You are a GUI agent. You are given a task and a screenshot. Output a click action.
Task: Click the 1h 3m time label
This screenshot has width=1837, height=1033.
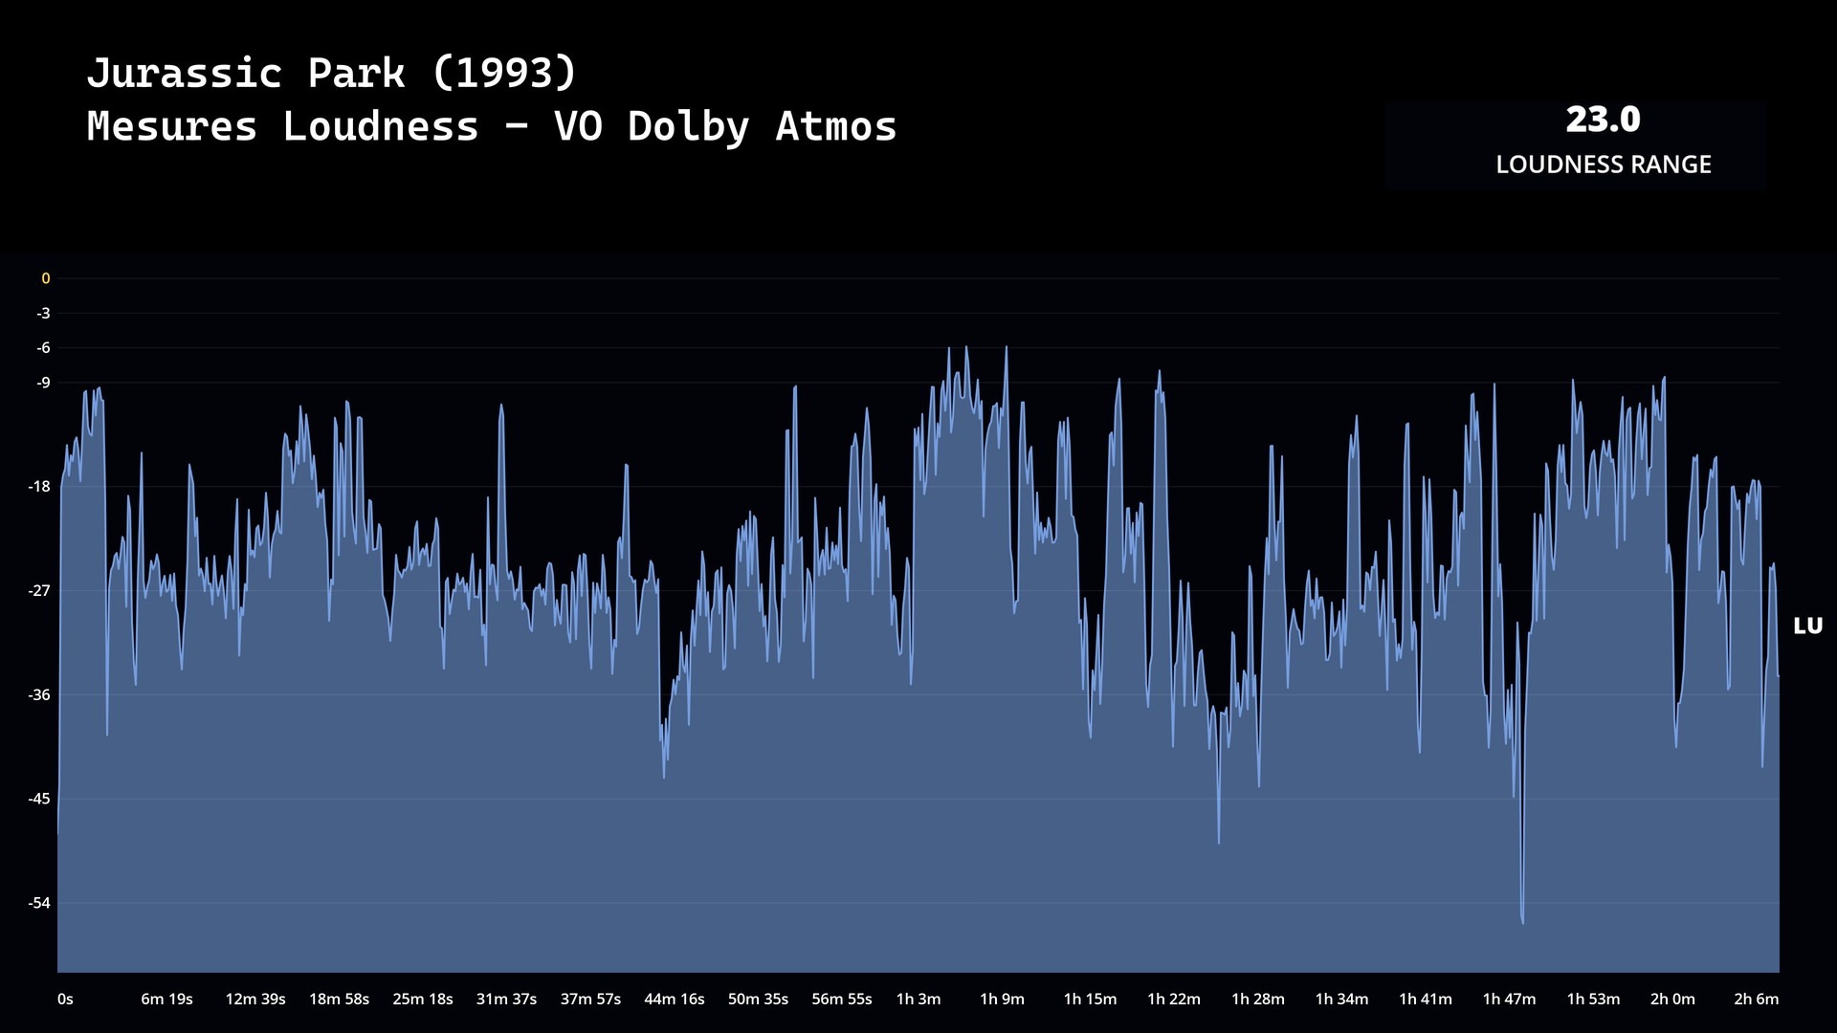coord(918,1000)
